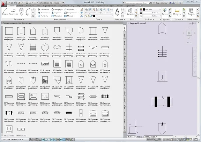Click Open file in quick access toolbar
The image size is (201, 142).
12,3
